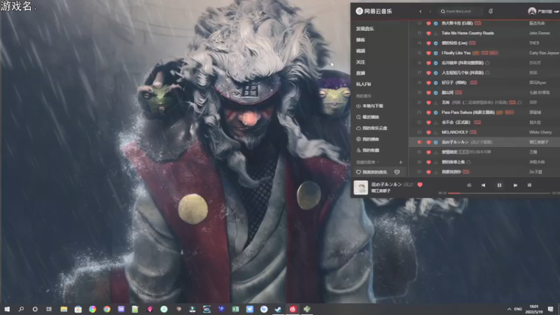Change the loop playback mode

(469, 185)
